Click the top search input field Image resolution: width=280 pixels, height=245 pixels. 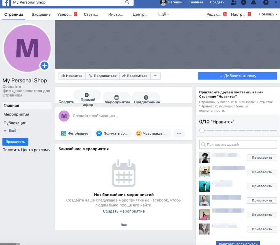[x=66, y=2]
